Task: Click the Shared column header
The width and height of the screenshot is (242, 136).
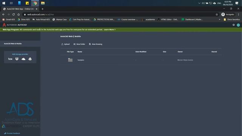Action: click(214, 52)
